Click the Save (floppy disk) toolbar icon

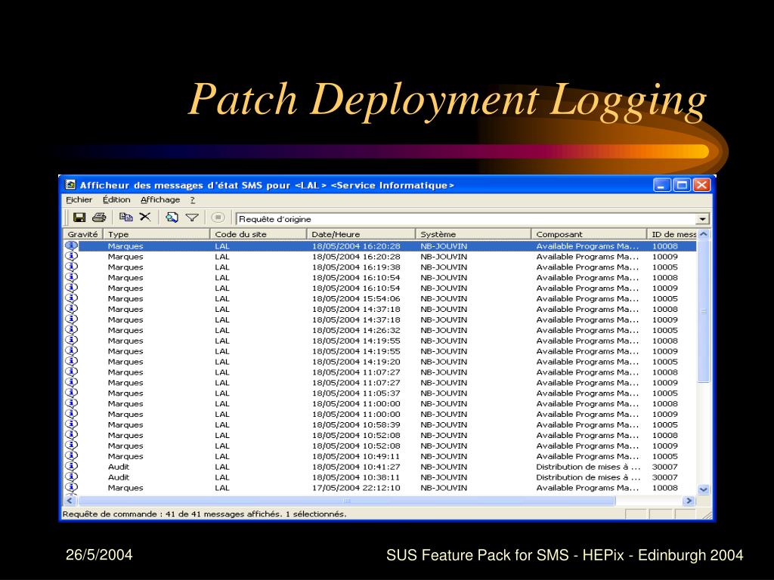(79, 217)
